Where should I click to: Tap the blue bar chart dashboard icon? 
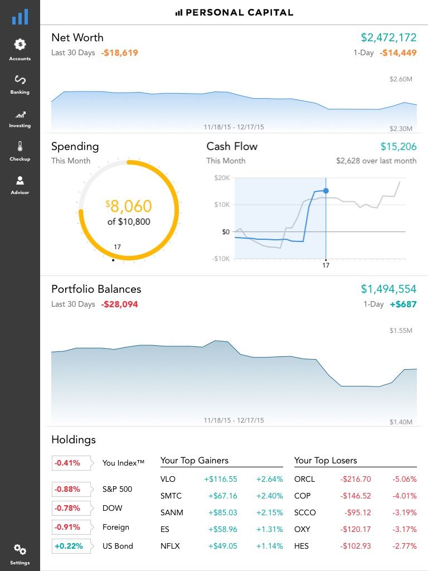(x=20, y=17)
